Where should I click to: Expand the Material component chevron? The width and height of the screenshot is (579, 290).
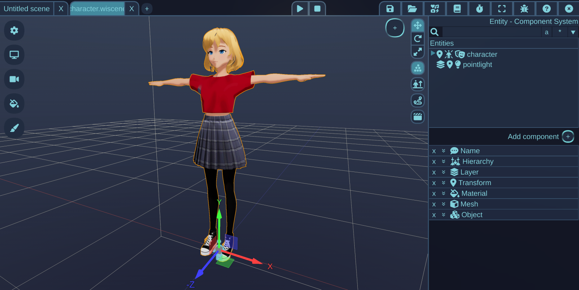tap(444, 193)
